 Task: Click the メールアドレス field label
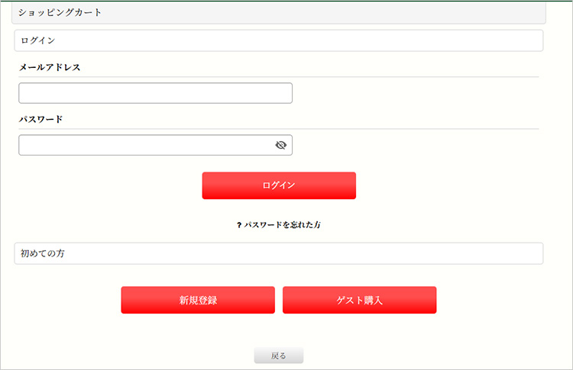coord(50,67)
